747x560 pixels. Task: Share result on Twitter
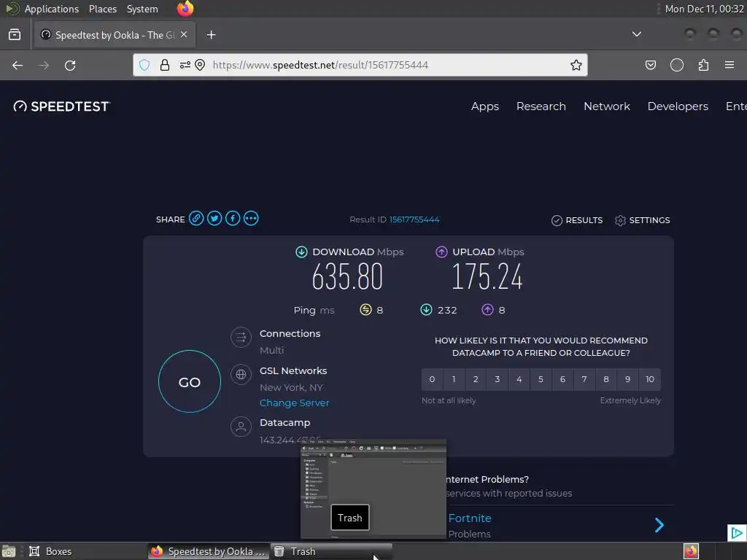click(214, 219)
